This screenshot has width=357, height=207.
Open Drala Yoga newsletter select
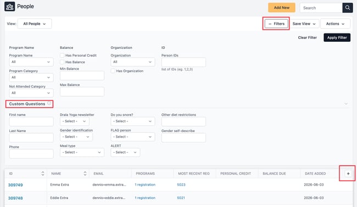tap(75, 121)
